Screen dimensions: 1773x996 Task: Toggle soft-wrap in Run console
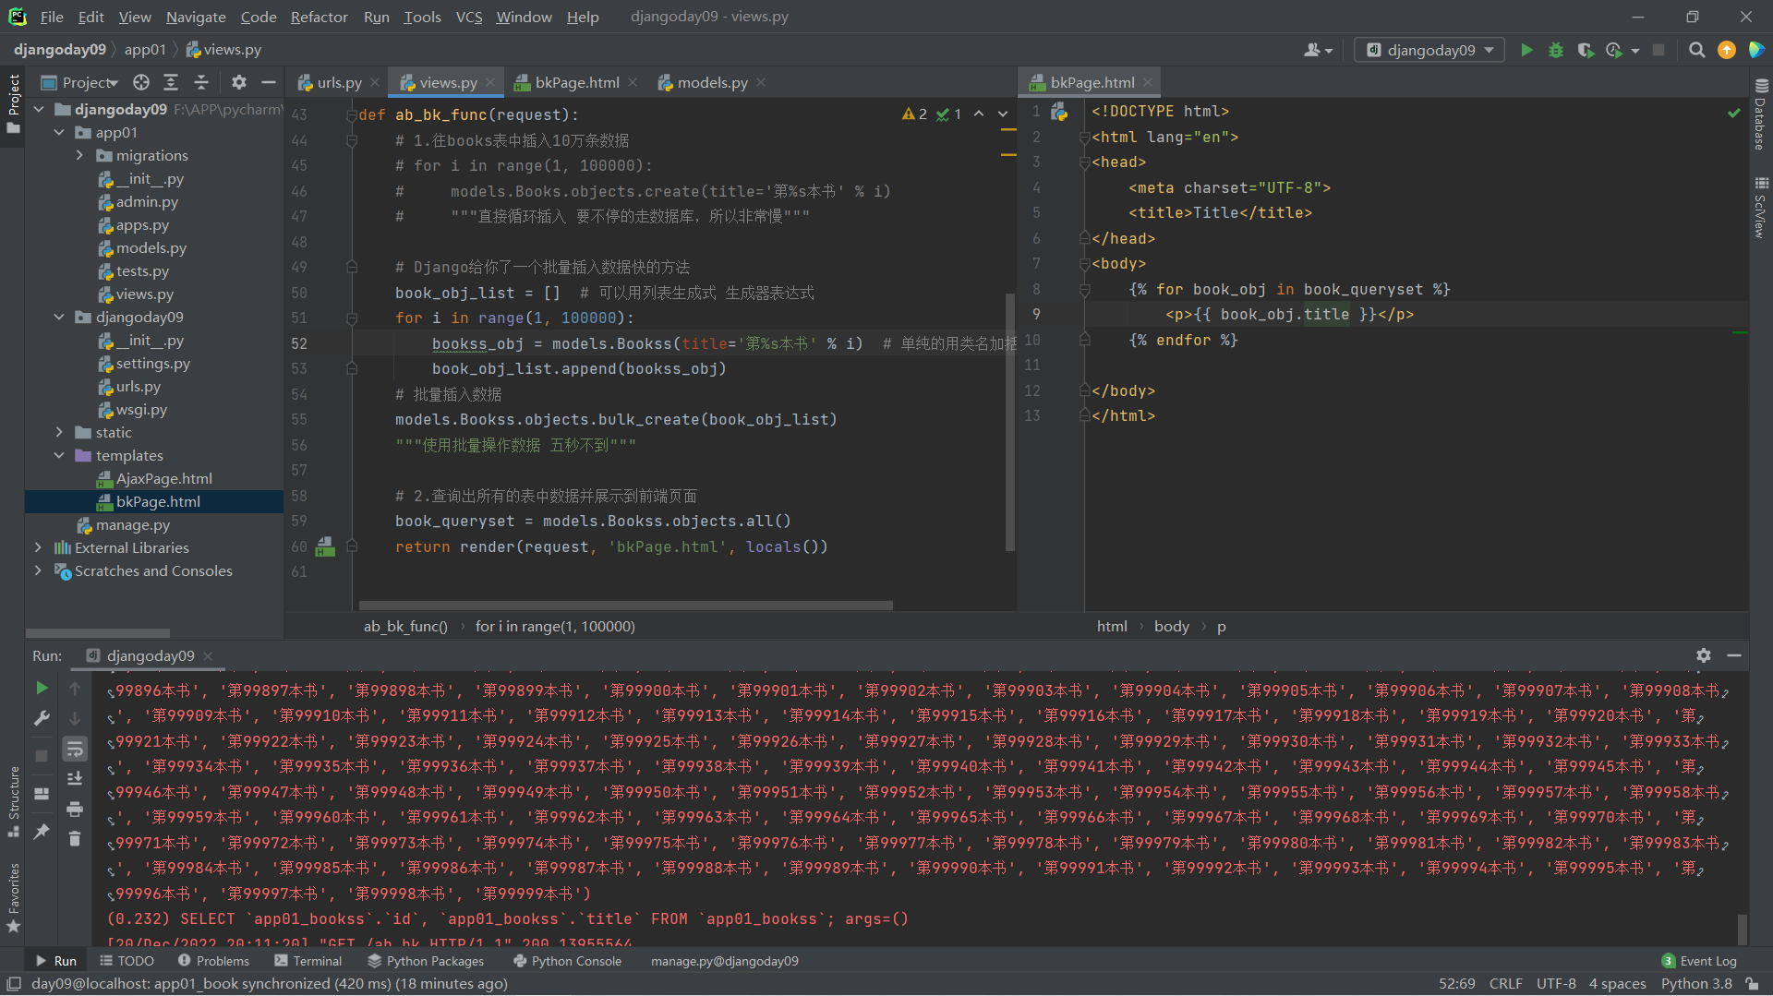(75, 749)
